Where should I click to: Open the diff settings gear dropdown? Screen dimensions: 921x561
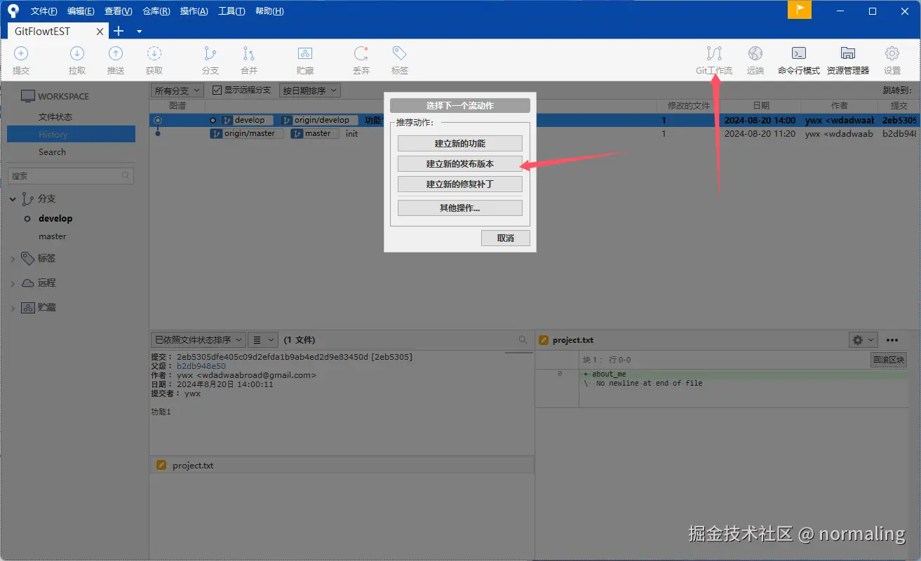click(x=863, y=339)
